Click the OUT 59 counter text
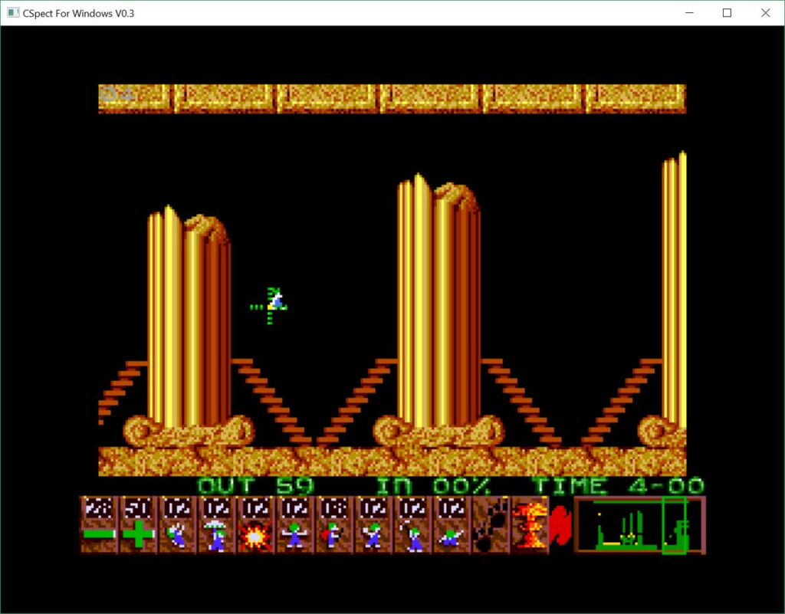Image resolution: width=785 pixels, height=614 pixels. pos(255,486)
